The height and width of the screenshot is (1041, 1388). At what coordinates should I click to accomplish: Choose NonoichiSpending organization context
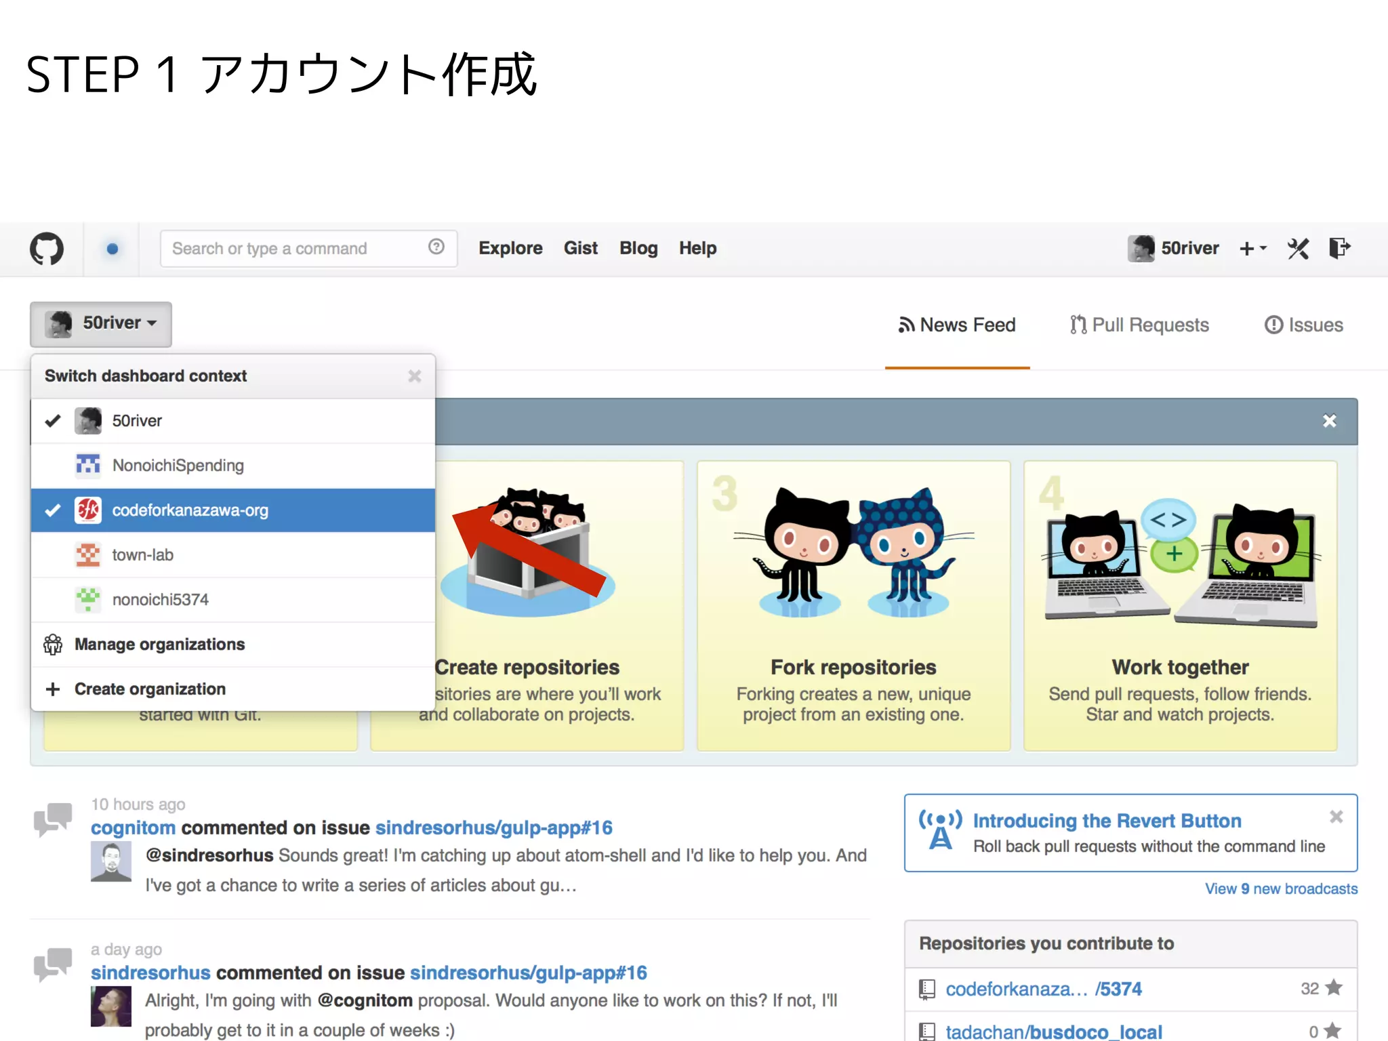[x=178, y=466]
